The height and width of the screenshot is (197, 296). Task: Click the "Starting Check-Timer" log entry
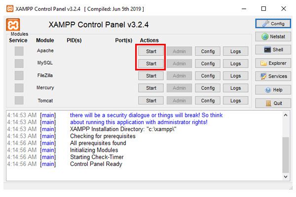(x=97, y=157)
